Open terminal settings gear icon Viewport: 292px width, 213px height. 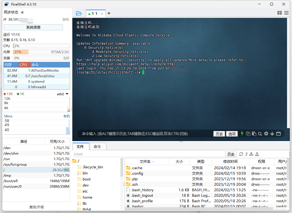[266, 134]
